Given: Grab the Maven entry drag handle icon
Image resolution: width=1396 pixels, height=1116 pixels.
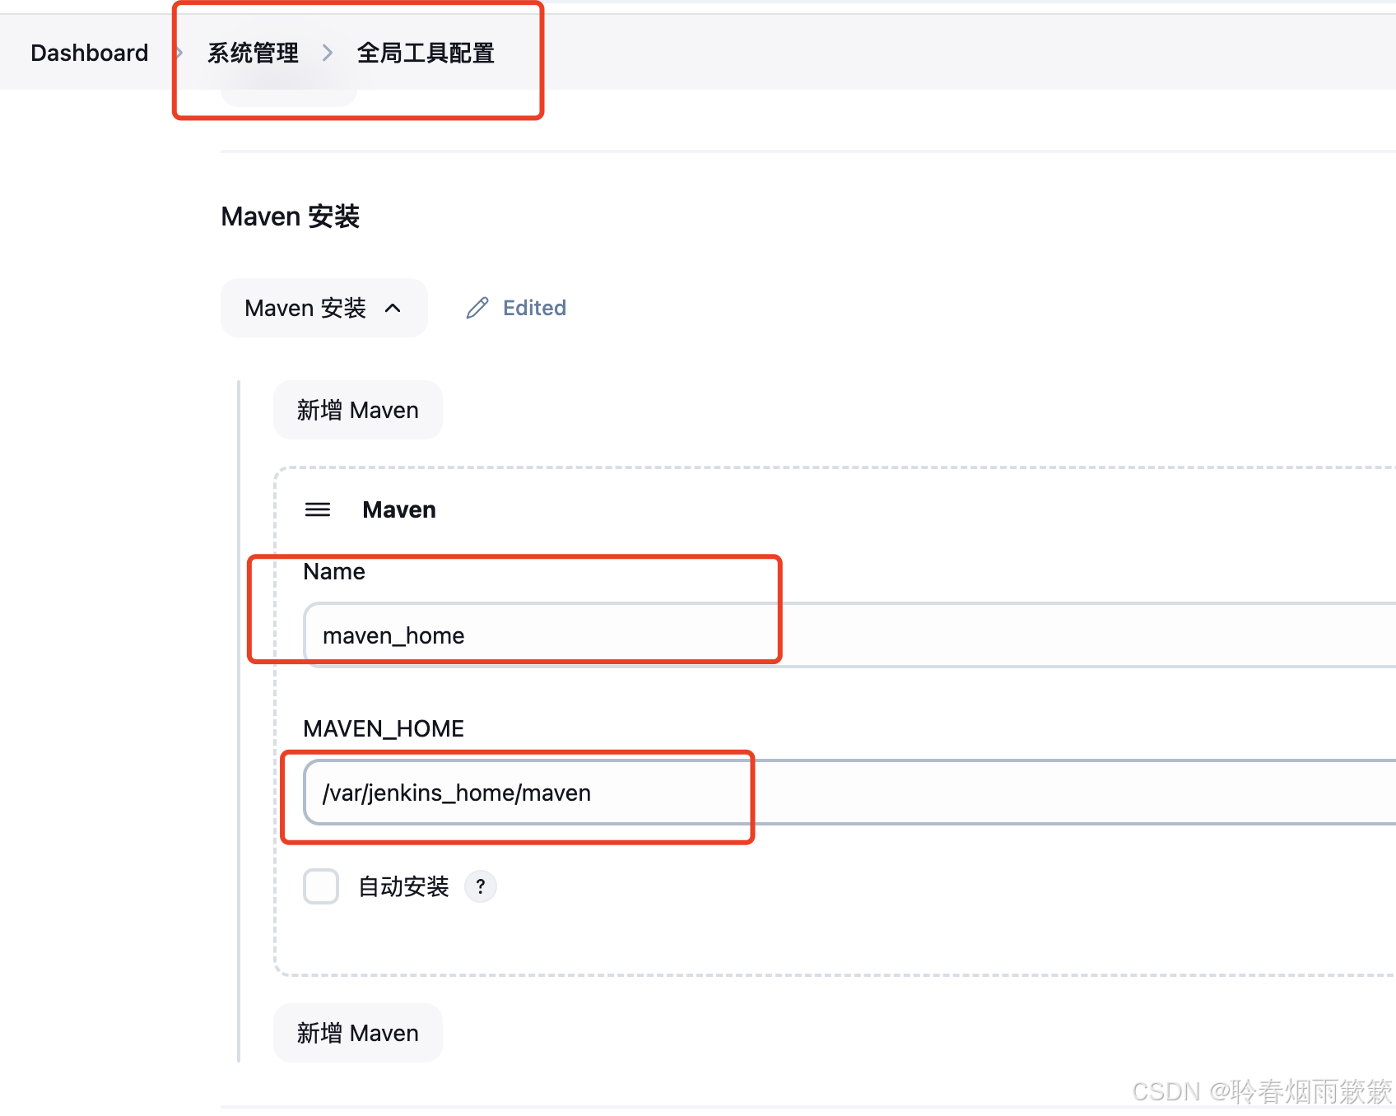Looking at the screenshot, I should (x=318, y=509).
